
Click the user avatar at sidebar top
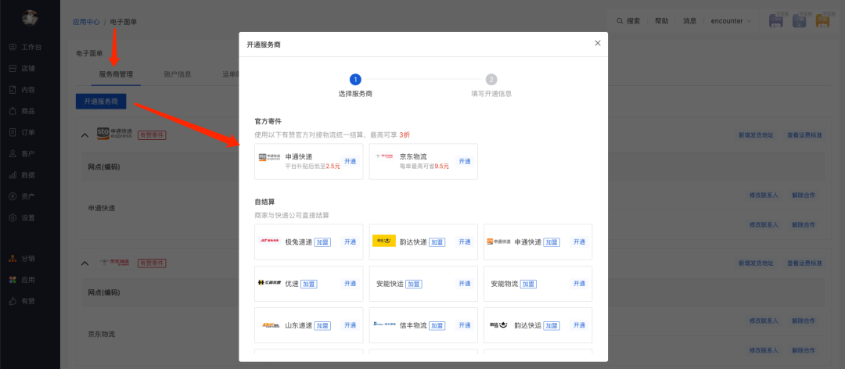[29, 18]
